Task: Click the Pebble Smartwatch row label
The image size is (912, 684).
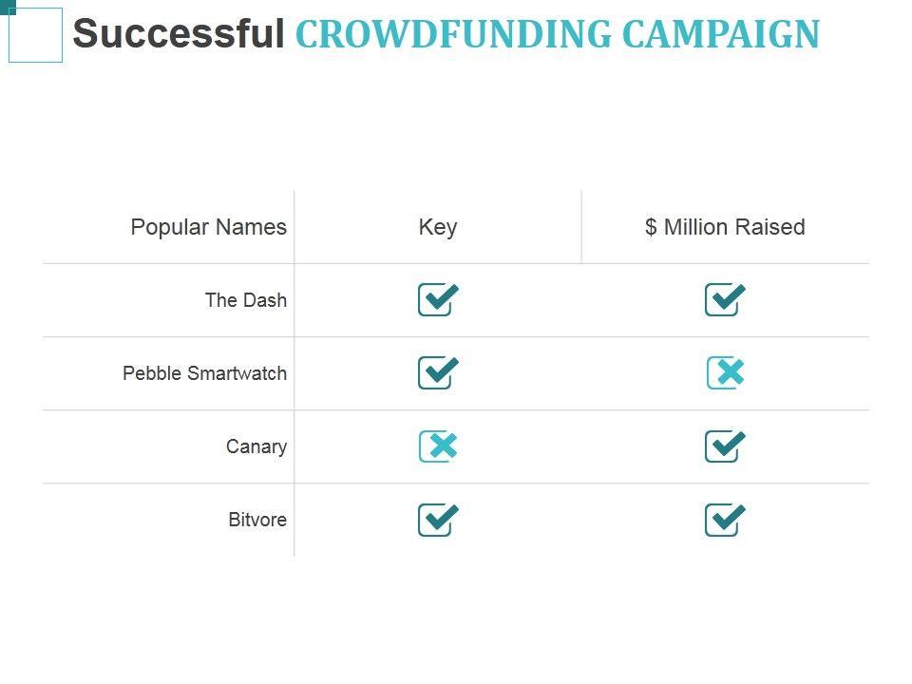Action: (x=204, y=373)
